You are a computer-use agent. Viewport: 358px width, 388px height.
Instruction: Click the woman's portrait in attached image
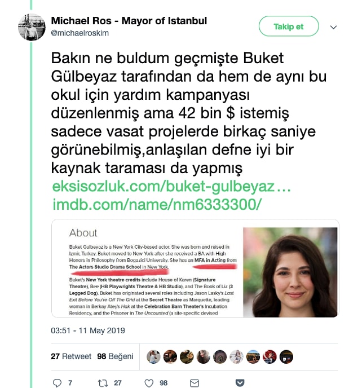coord(290,272)
